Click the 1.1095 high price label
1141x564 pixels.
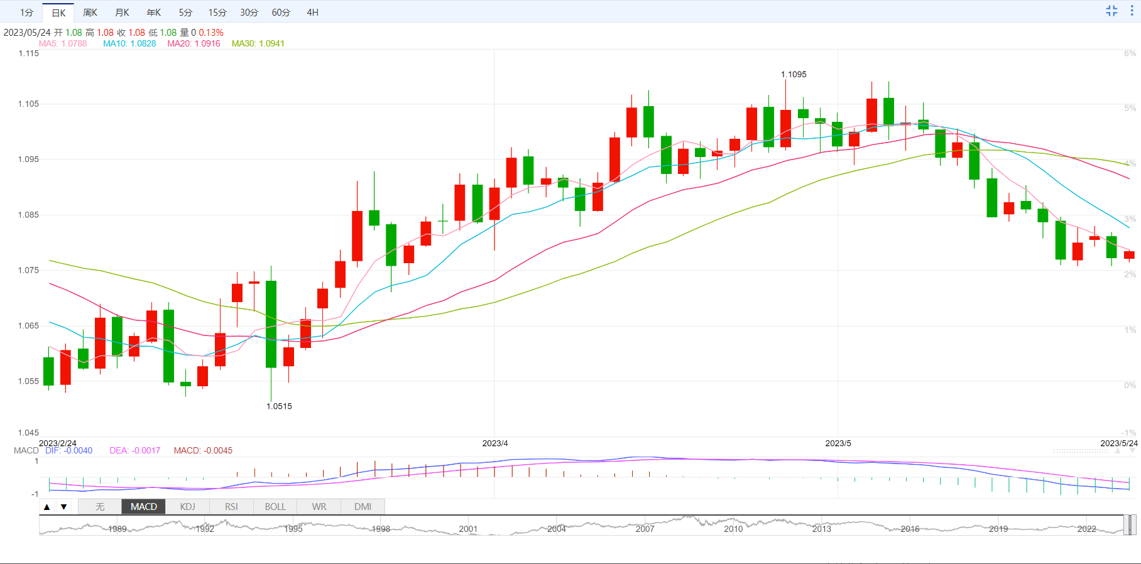794,74
